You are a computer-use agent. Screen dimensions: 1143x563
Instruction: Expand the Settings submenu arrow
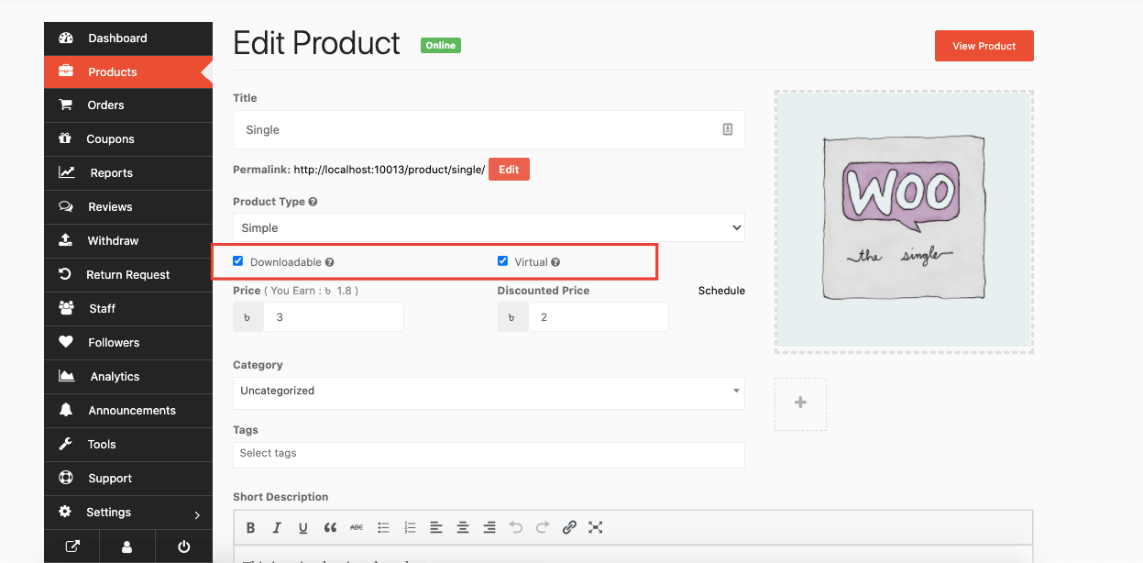pyautogui.click(x=197, y=513)
